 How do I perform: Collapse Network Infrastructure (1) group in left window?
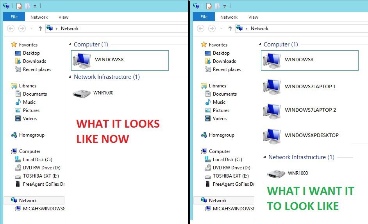click(70, 77)
